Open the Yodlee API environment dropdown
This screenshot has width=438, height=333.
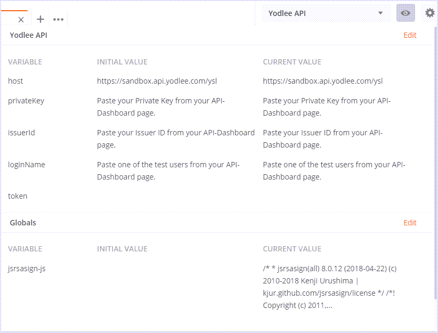coord(326,13)
